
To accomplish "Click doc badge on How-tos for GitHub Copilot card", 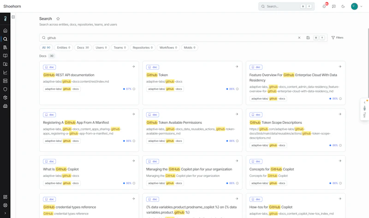I will coord(256,200).
